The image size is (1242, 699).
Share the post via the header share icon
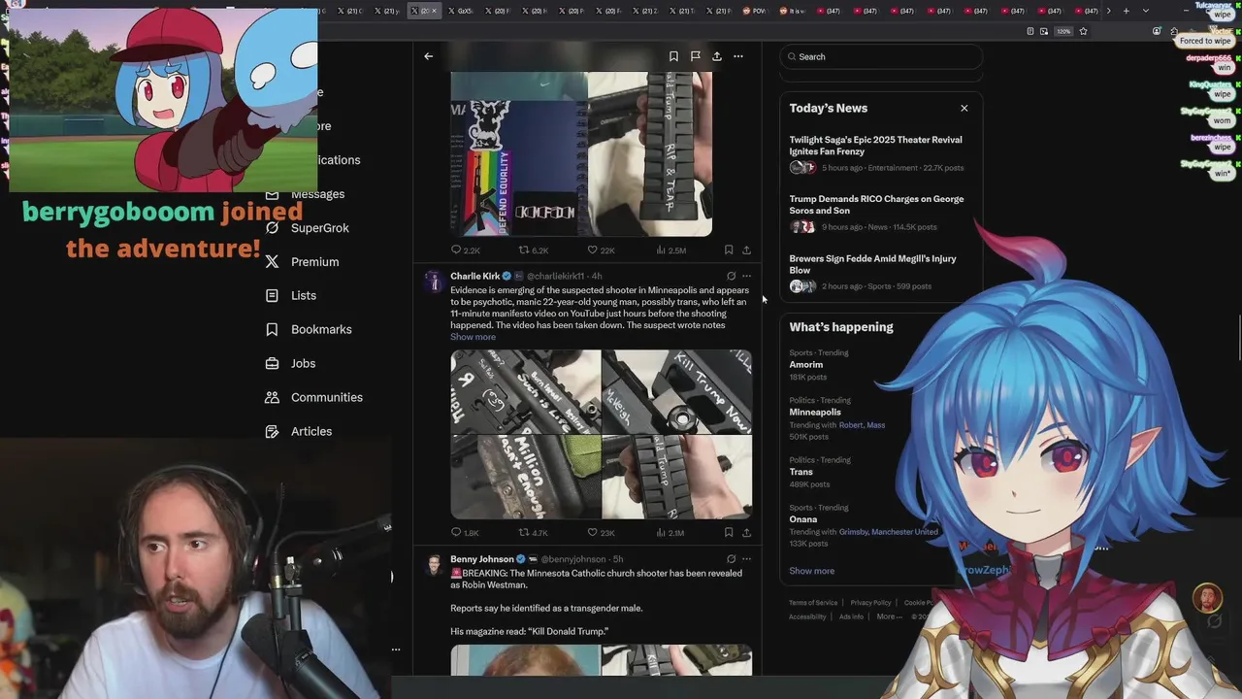716,56
